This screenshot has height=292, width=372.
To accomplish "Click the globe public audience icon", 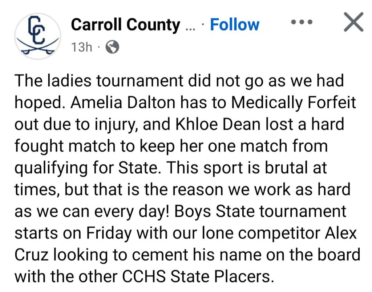I will (x=112, y=47).
